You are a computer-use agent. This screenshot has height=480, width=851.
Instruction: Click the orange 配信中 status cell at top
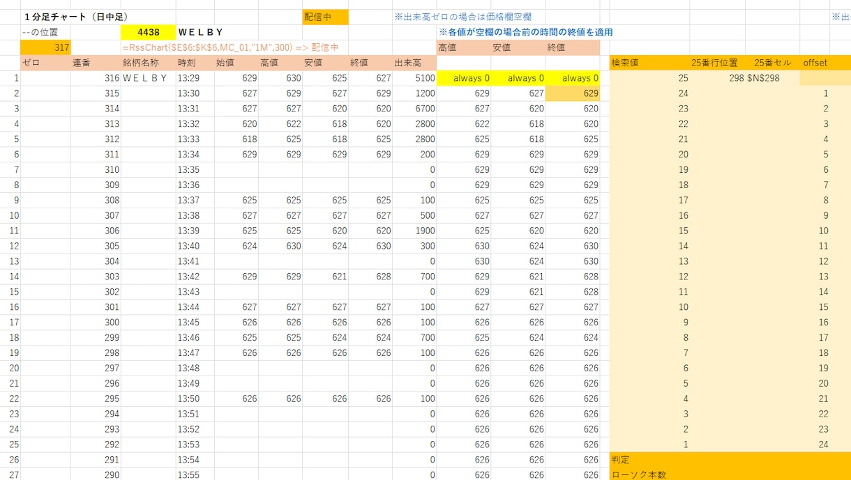pyautogui.click(x=325, y=17)
